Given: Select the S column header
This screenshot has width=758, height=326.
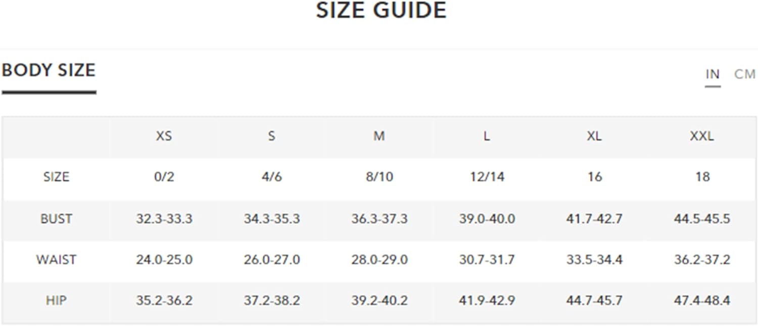Looking at the screenshot, I should tap(271, 136).
